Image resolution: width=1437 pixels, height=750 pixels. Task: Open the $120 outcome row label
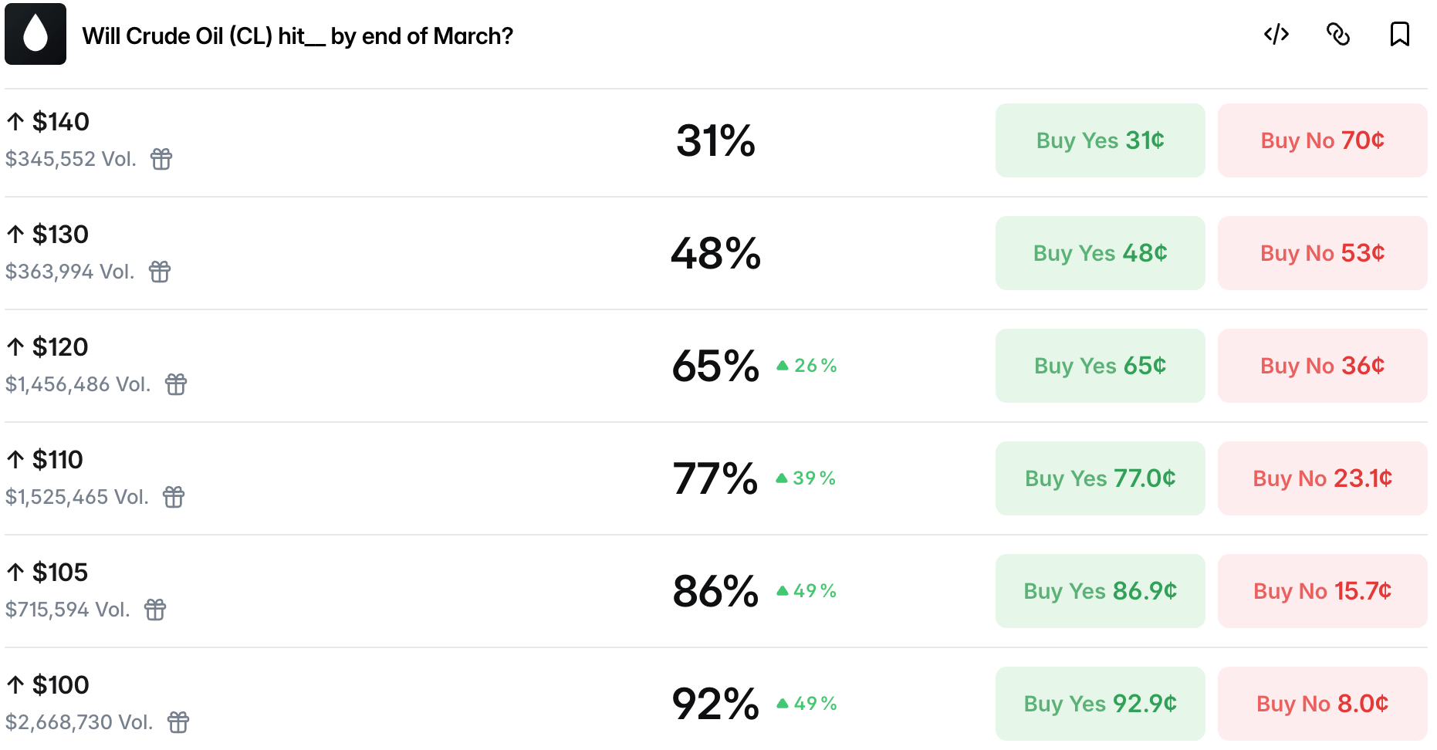coord(60,347)
